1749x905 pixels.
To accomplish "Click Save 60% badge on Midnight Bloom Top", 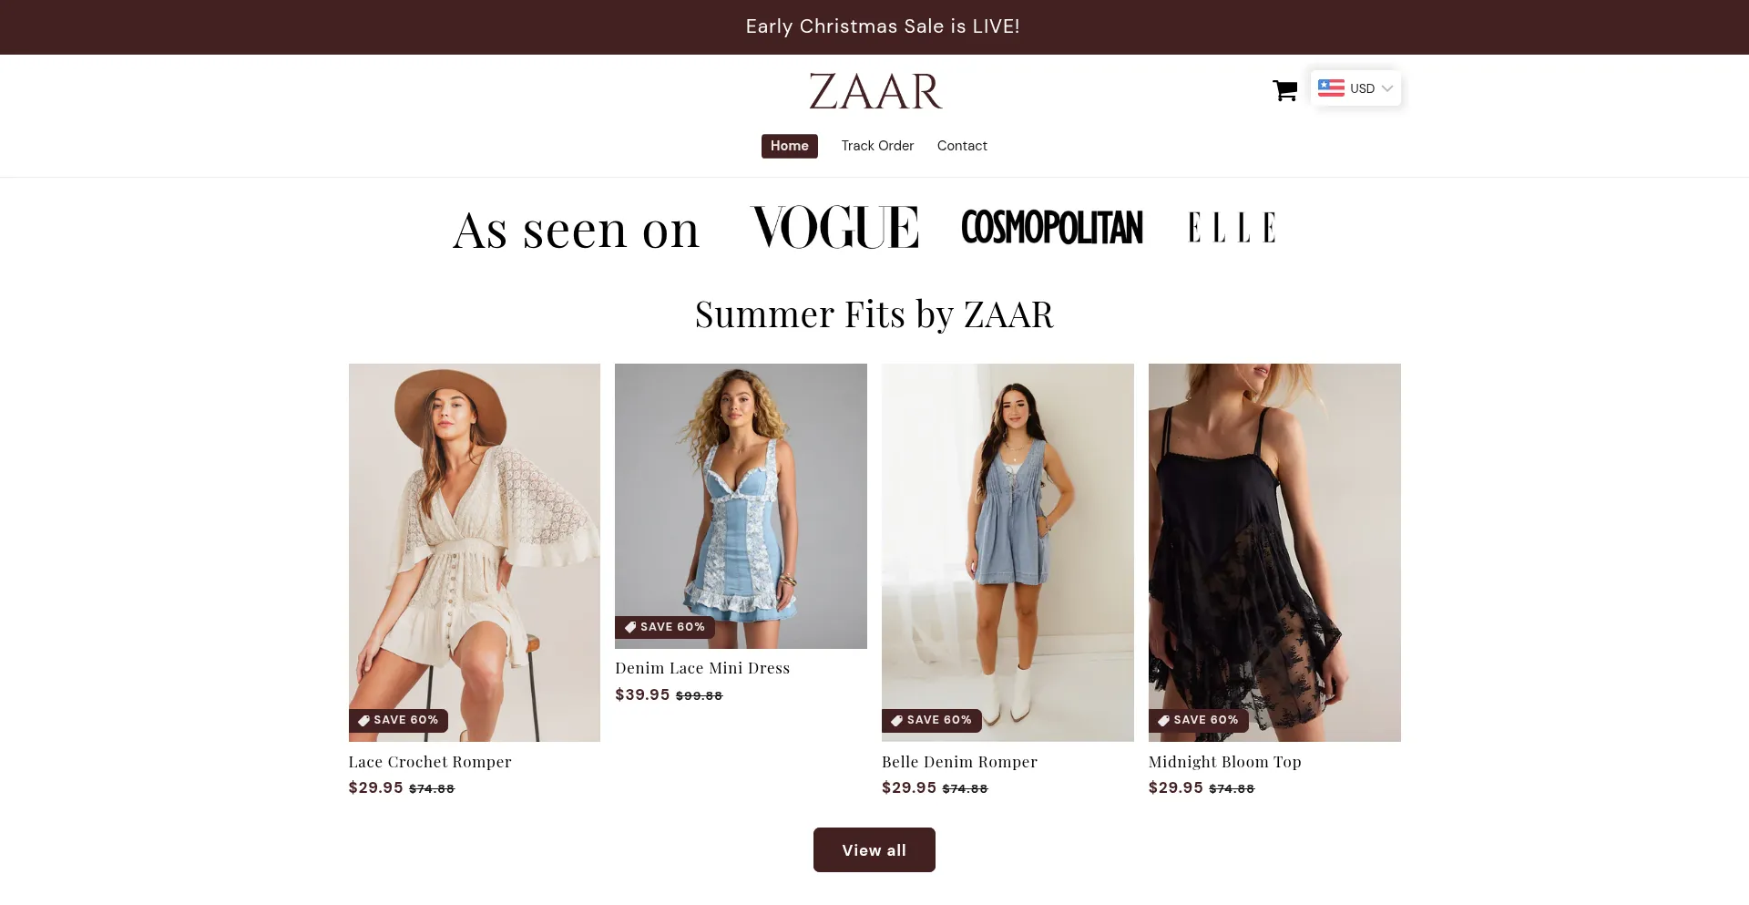I will (x=1198, y=720).
